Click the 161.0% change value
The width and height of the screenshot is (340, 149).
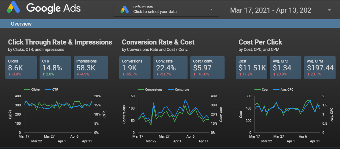pyautogui.click(x=202, y=74)
